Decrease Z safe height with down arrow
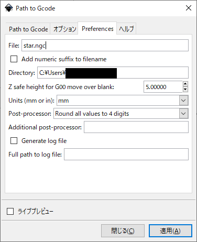Viewport: 197px width, 242px height. [185, 90]
